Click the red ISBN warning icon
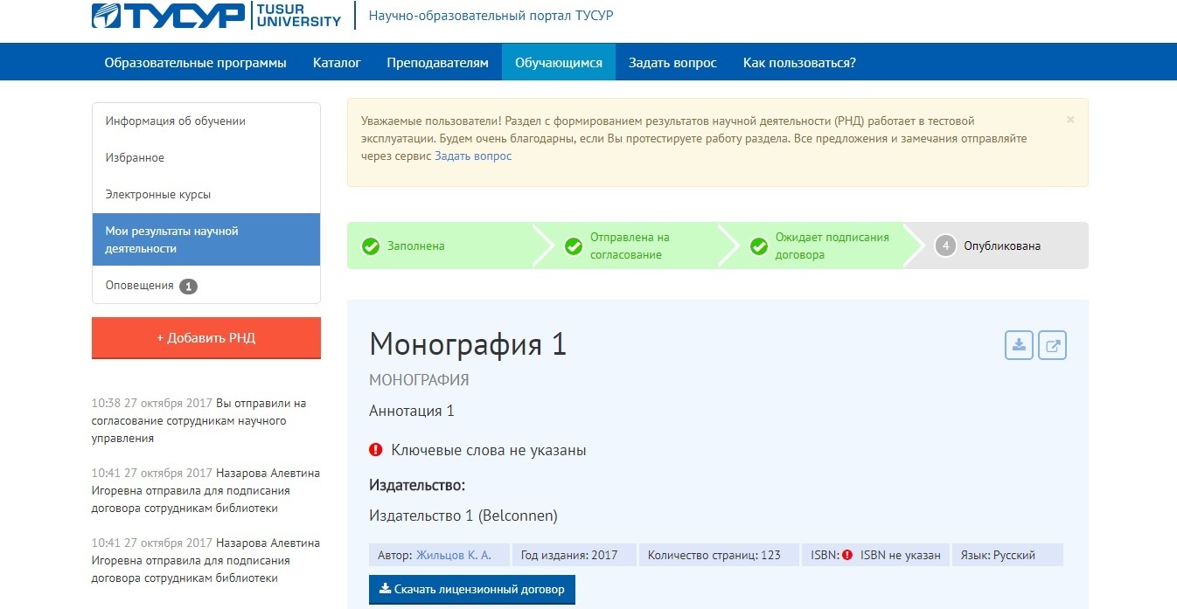1177x609 pixels. click(846, 555)
